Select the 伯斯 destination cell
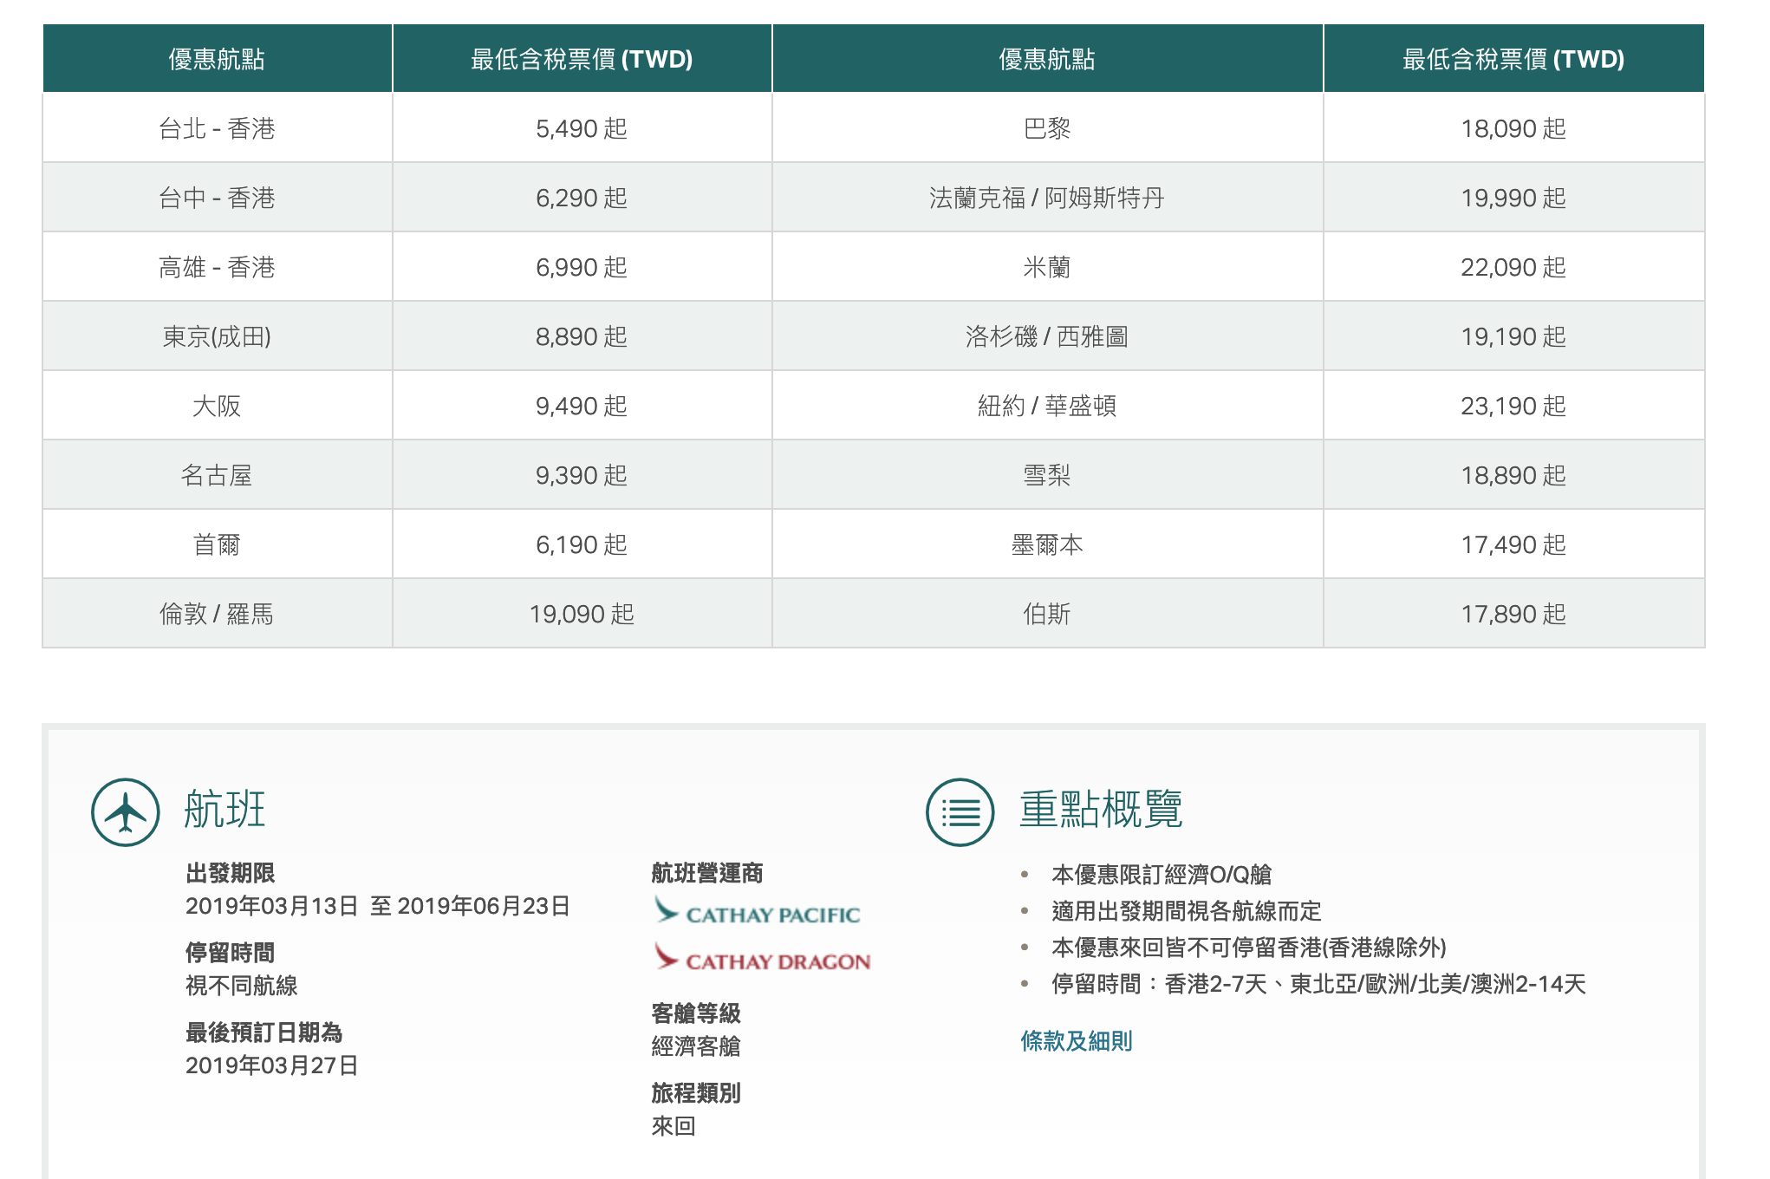This screenshot has height=1179, width=1770. click(1047, 614)
